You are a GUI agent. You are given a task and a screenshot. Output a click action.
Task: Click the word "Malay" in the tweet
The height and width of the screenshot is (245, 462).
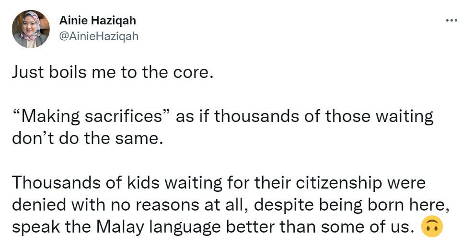click(120, 227)
